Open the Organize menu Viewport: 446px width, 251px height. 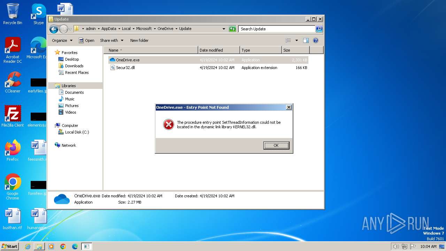coord(62,40)
